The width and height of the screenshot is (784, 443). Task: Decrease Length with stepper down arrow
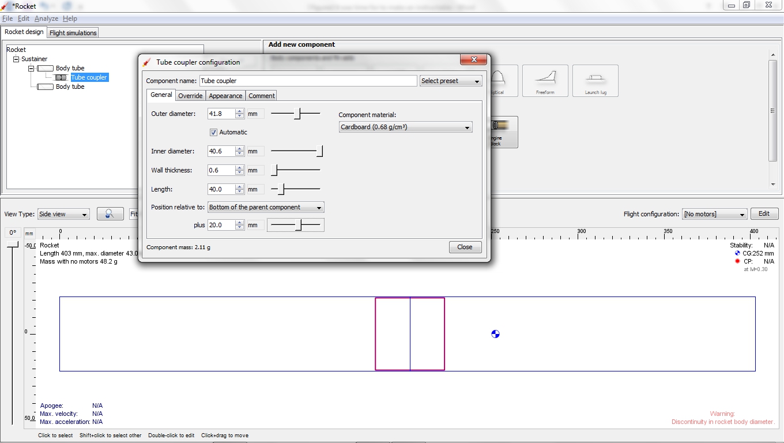240,192
